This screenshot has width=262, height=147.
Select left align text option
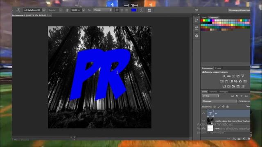pos(117,10)
